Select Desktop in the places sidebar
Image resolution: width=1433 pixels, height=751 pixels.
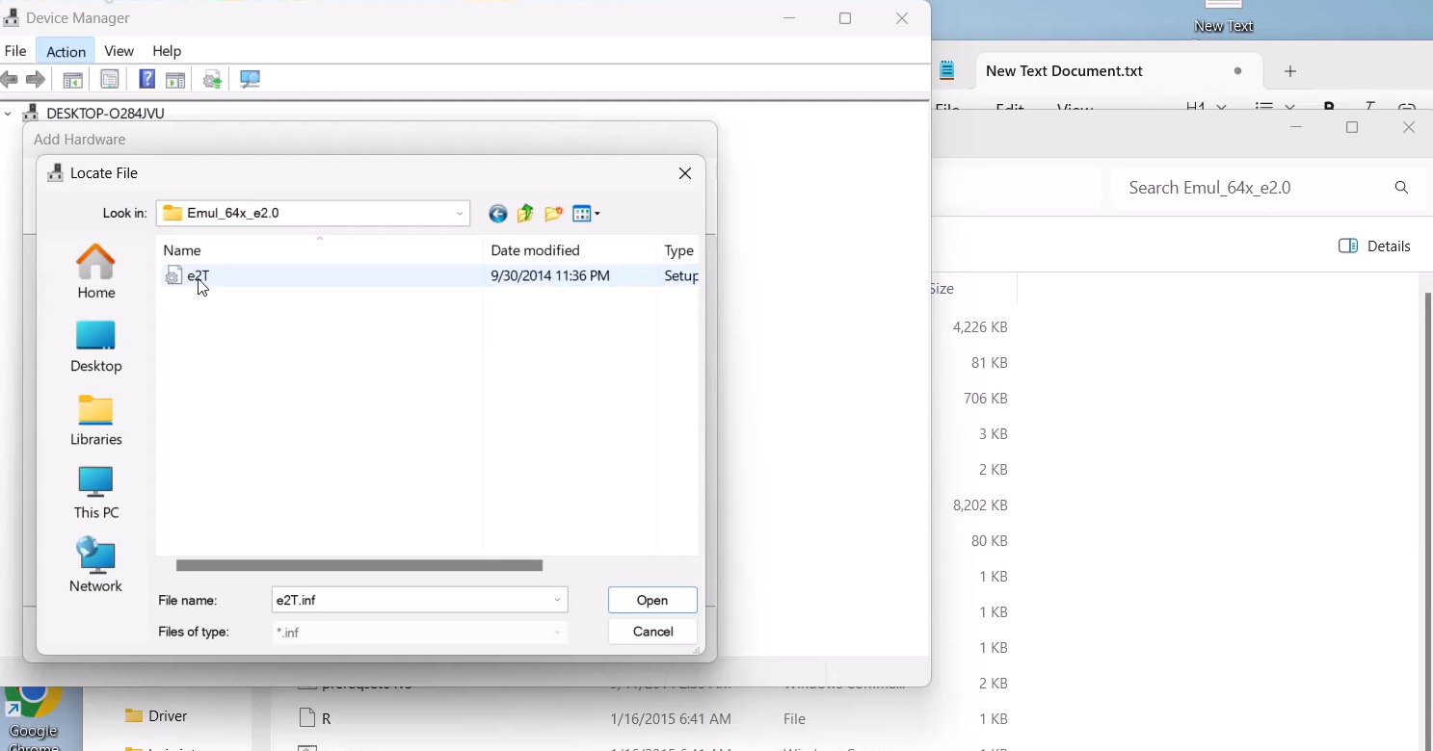point(95,347)
